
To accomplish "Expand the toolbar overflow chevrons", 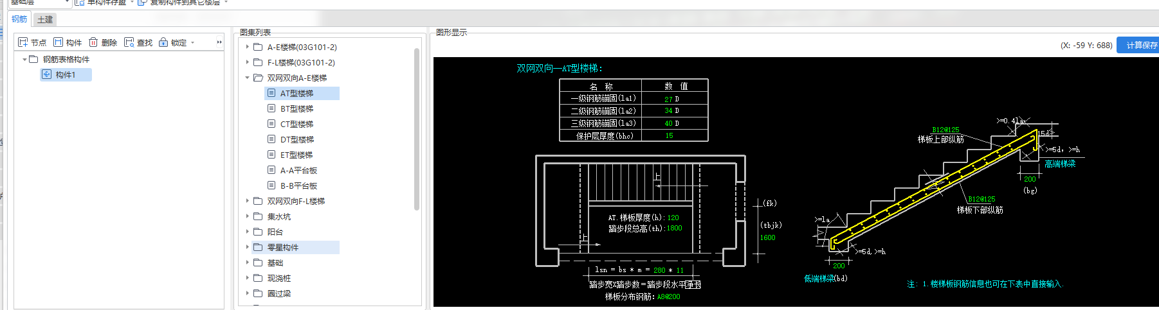I will (x=219, y=42).
